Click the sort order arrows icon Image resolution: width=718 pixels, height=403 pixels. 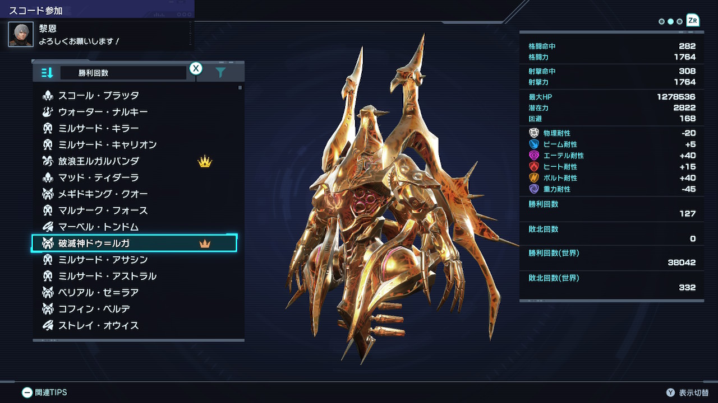pyautogui.click(x=47, y=73)
